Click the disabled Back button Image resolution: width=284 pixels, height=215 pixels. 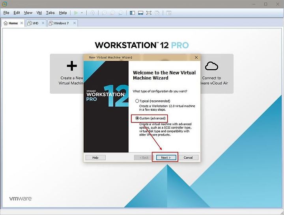[x=144, y=158]
